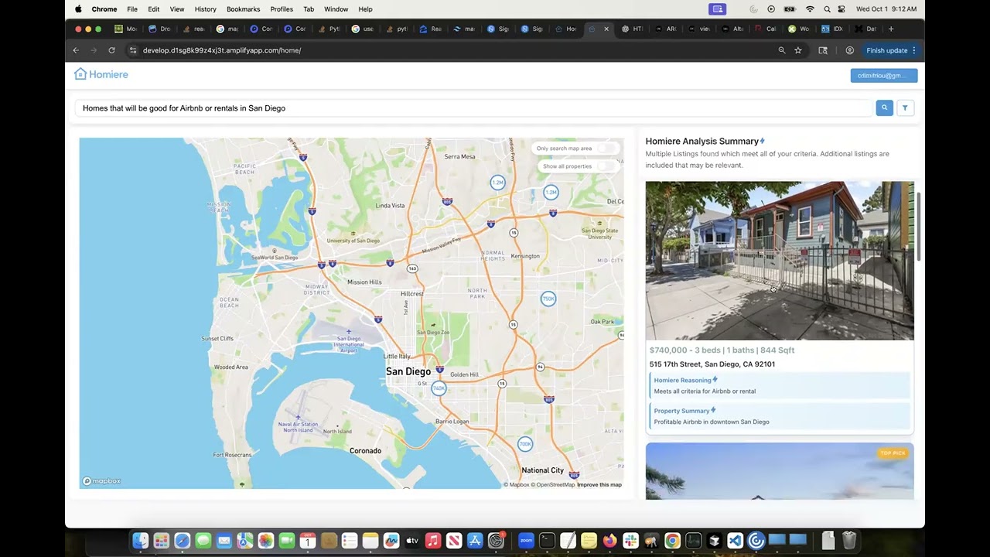The width and height of the screenshot is (990, 557).
Task: Open a new tab with plus icon
Action: tap(891, 29)
